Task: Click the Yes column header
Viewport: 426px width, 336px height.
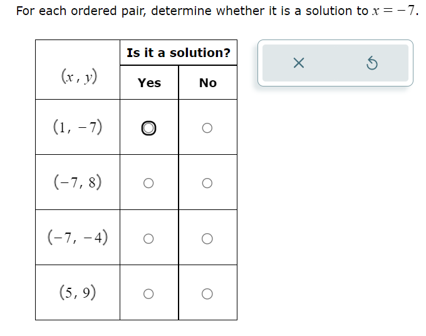Action: point(149,83)
